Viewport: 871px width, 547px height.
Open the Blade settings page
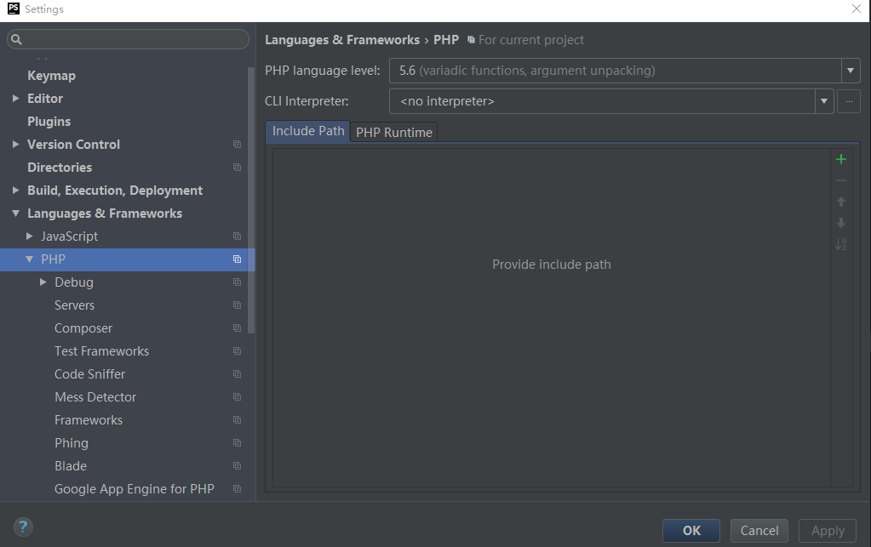(71, 466)
